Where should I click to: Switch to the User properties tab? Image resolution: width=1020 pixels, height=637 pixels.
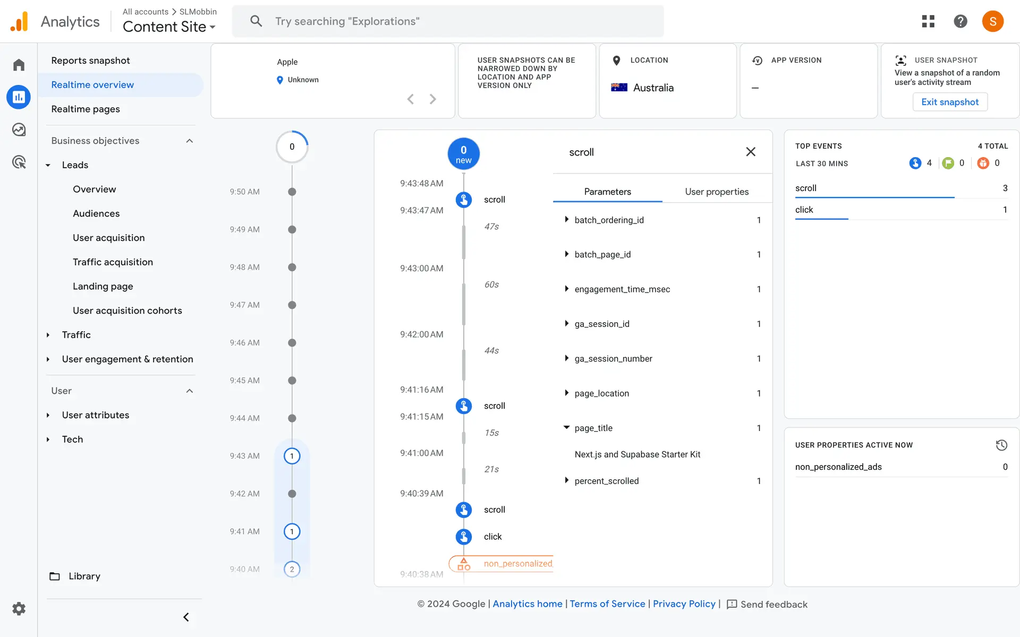[x=717, y=192]
